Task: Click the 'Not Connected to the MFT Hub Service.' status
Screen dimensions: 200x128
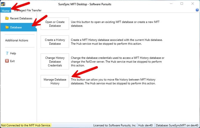Action: [x=26, y=125]
